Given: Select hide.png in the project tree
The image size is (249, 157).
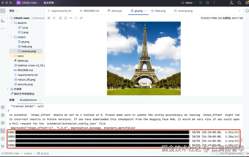Looking at the screenshot, I should pyautogui.click(x=25, y=47).
